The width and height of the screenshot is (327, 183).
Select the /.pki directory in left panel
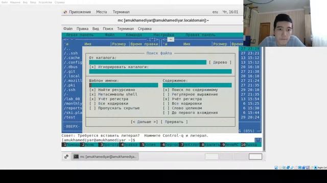click(x=69, y=85)
